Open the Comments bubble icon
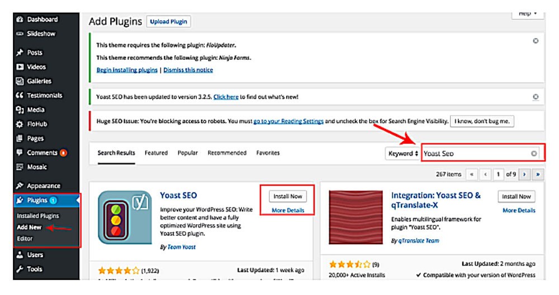The height and width of the screenshot is (295, 559). coord(20,153)
